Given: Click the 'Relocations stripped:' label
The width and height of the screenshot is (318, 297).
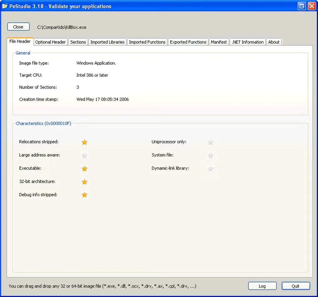Looking at the screenshot, I should (x=39, y=142).
